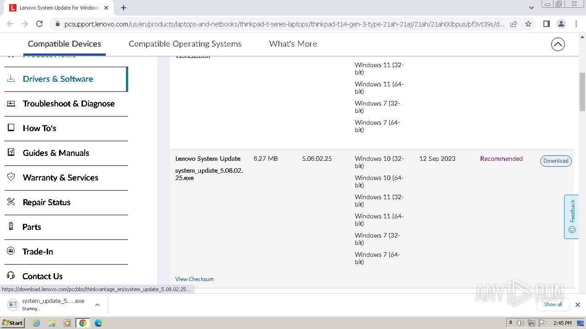Close the downloads bar
This screenshot has height=329, width=586.
(x=578, y=304)
